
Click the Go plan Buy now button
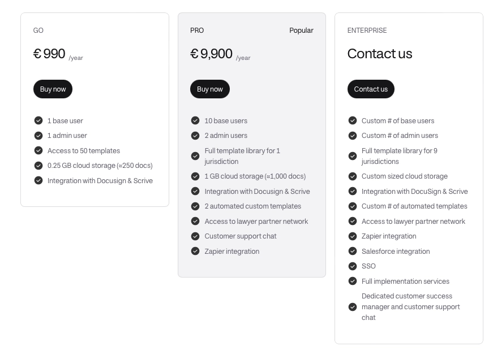click(53, 89)
